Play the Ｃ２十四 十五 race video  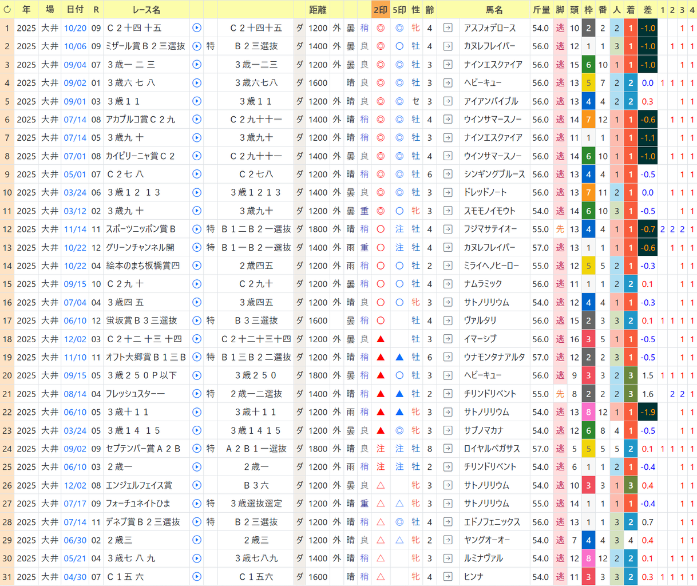click(197, 28)
